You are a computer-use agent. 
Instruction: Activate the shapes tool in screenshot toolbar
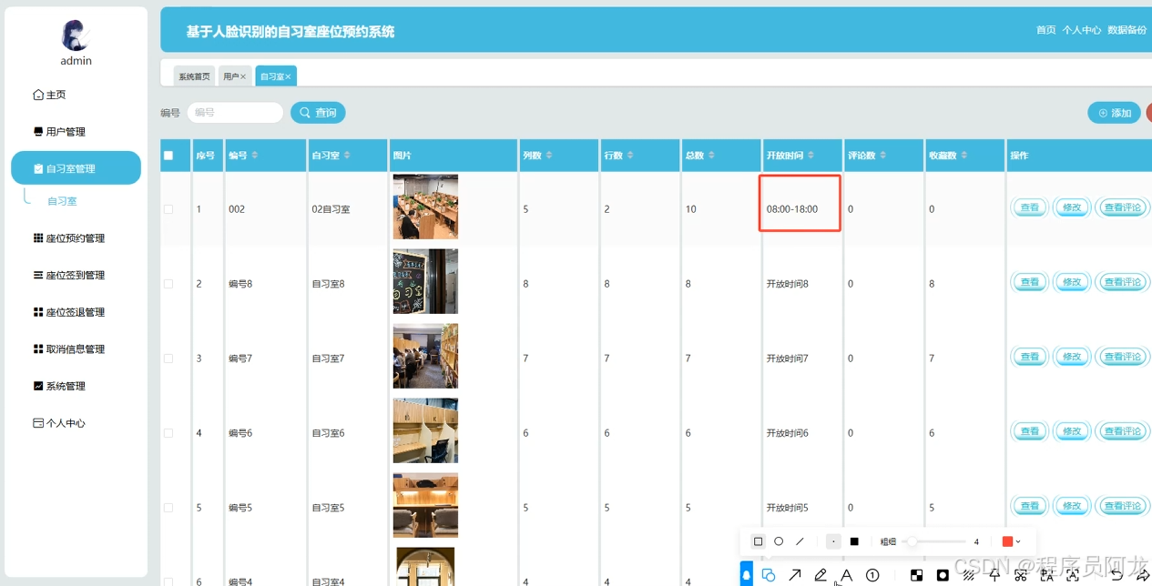(x=769, y=575)
